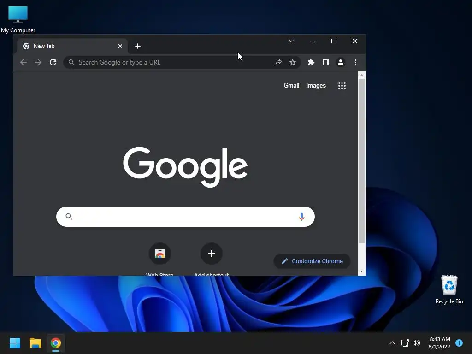Open the clock showing 8:43 AM
Screen dimensions: 472x354
click(x=439, y=343)
